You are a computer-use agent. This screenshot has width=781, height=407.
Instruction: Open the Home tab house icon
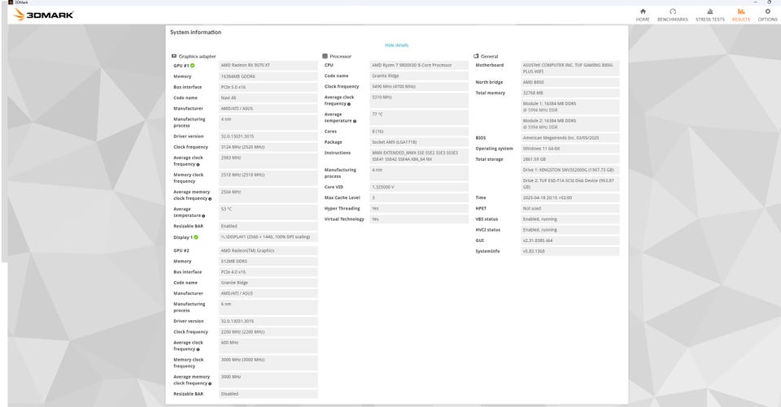pyautogui.click(x=643, y=11)
